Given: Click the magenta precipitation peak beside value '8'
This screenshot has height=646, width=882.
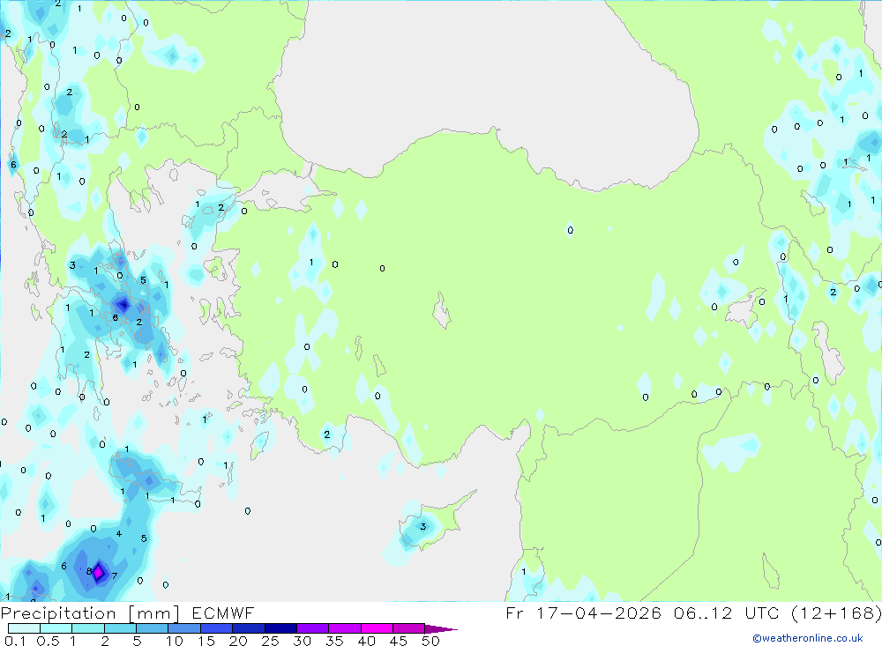Looking at the screenshot, I should [x=99, y=572].
